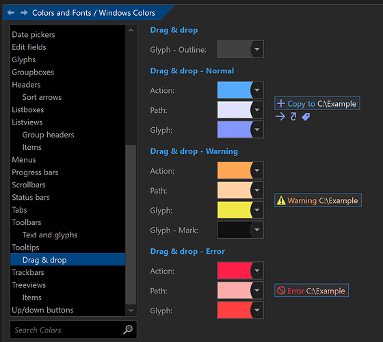The width and height of the screenshot is (383, 342).
Task: Click the list scrollbar down arrow
Action: 131,311
